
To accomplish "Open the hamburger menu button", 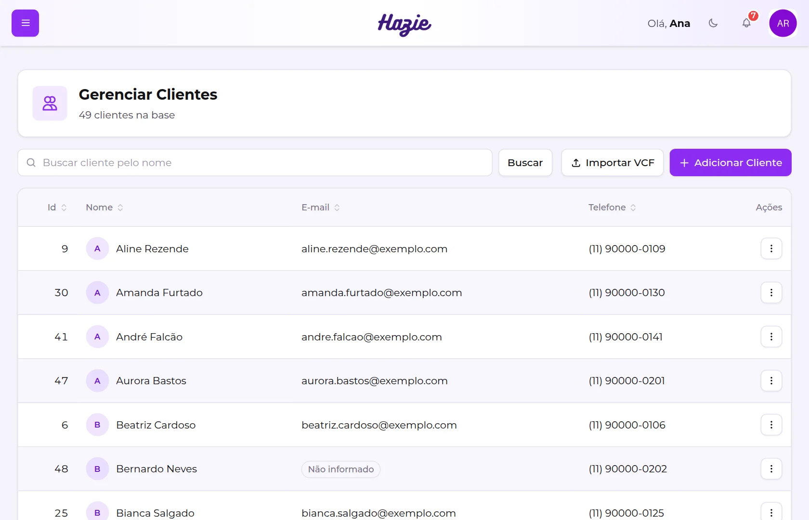I will [x=25, y=23].
